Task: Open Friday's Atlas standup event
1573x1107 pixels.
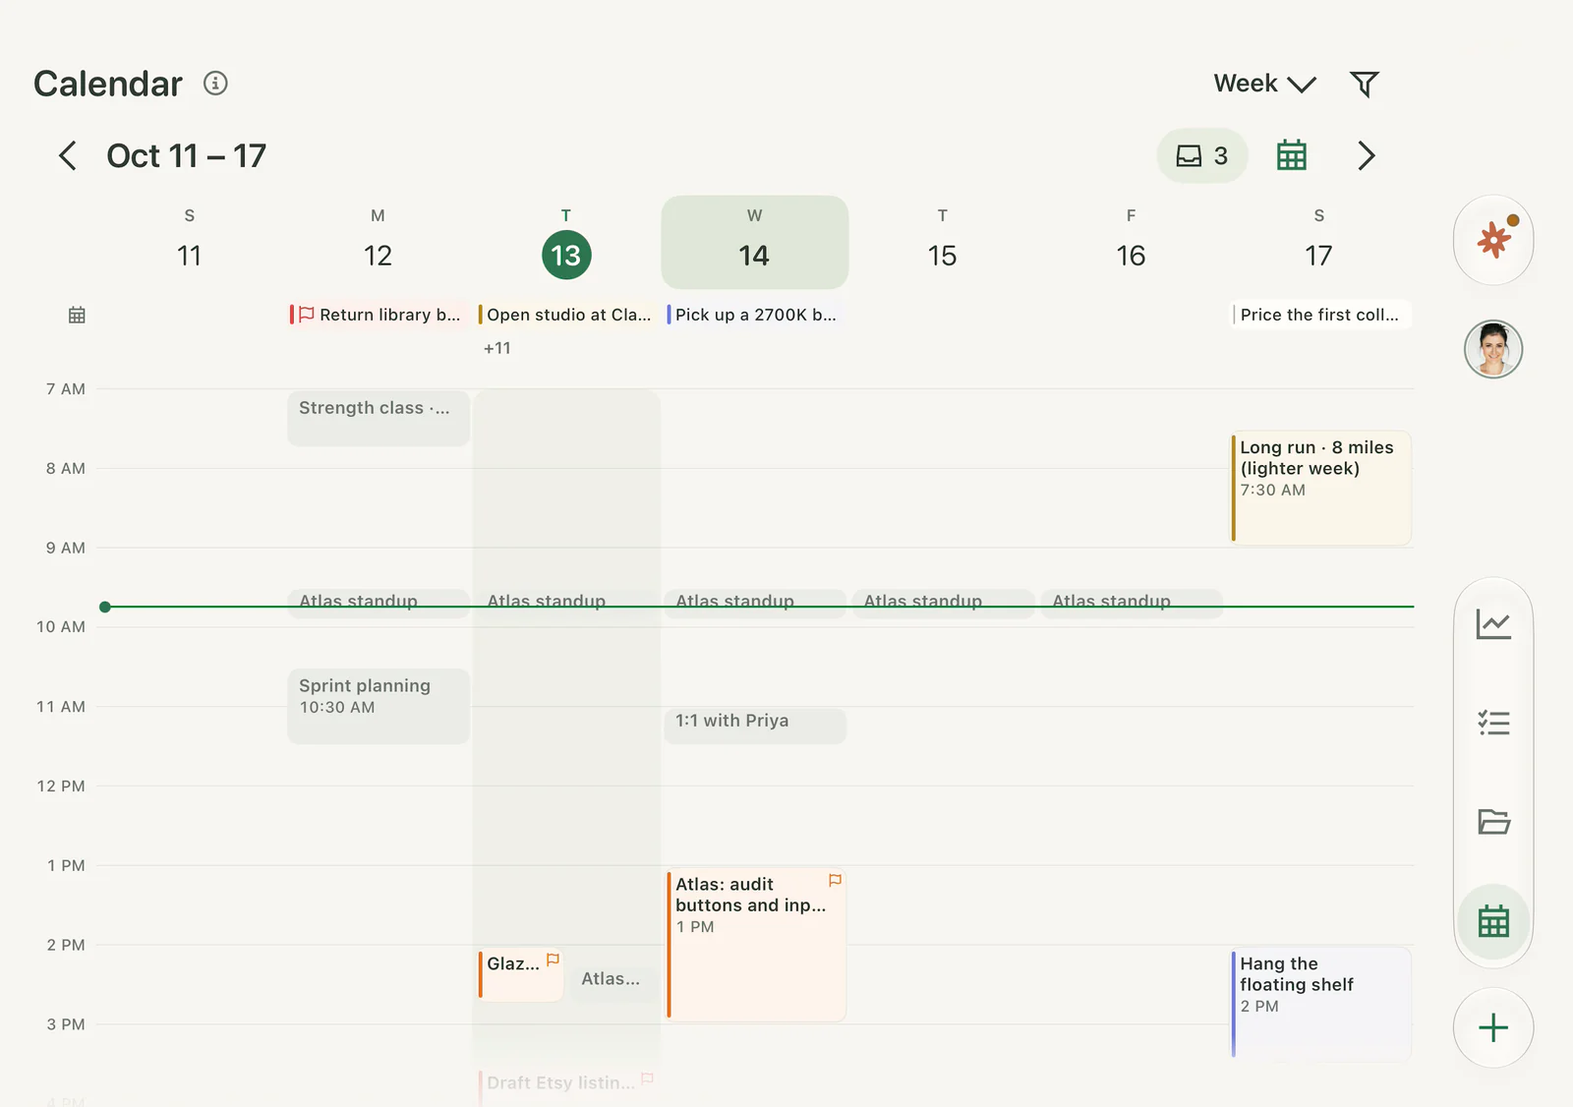Action: (x=1132, y=603)
